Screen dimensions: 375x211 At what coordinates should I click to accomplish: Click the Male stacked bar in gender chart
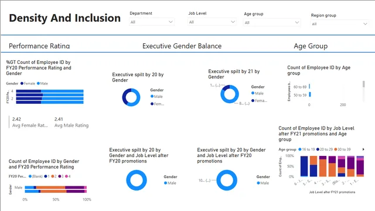[56, 188]
